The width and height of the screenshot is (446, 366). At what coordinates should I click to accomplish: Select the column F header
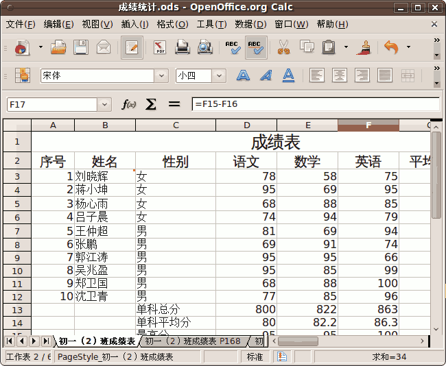click(368, 125)
